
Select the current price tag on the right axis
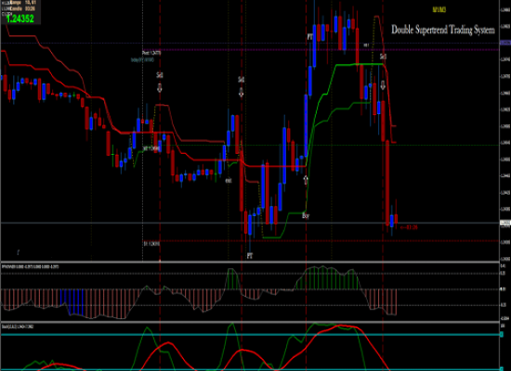tap(505, 223)
